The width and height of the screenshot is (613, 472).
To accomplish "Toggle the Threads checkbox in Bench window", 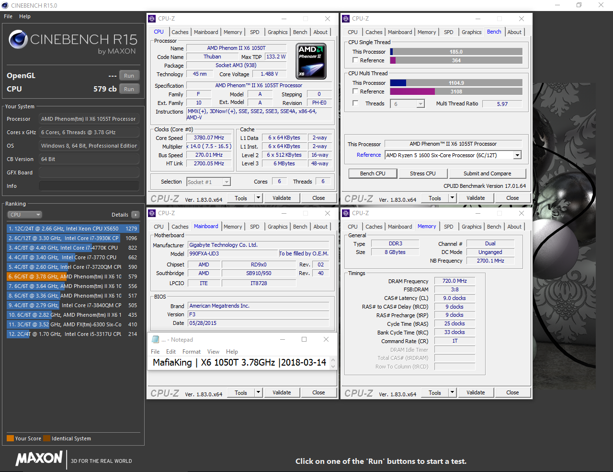I will tap(355, 103).
